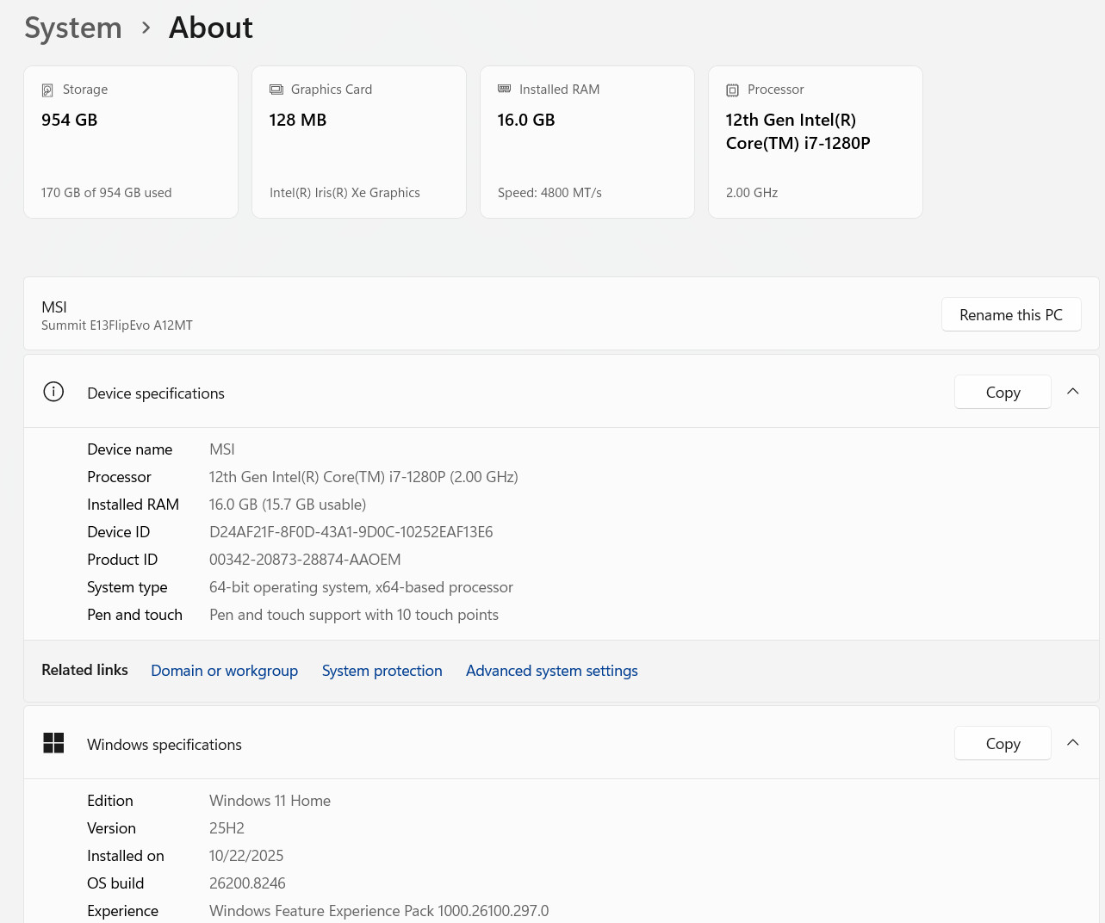
Task: Open System protection link
Action: click(x=382, y=671)
